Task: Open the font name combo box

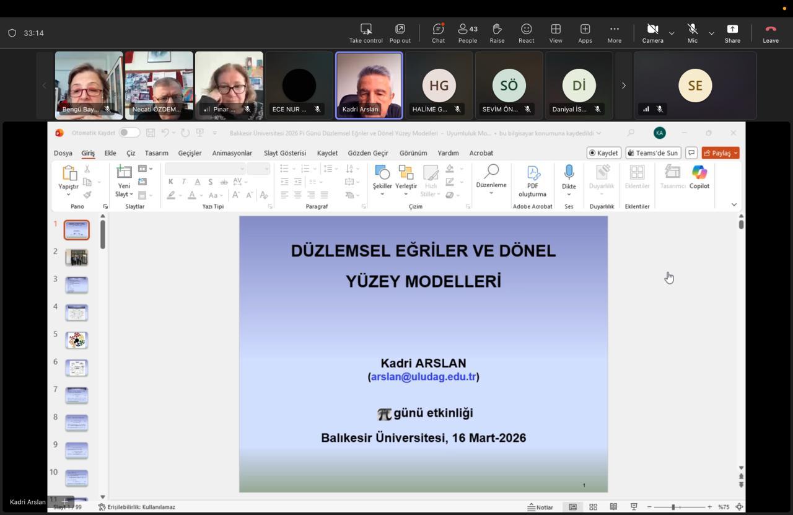Action: (x=205, y=169)
